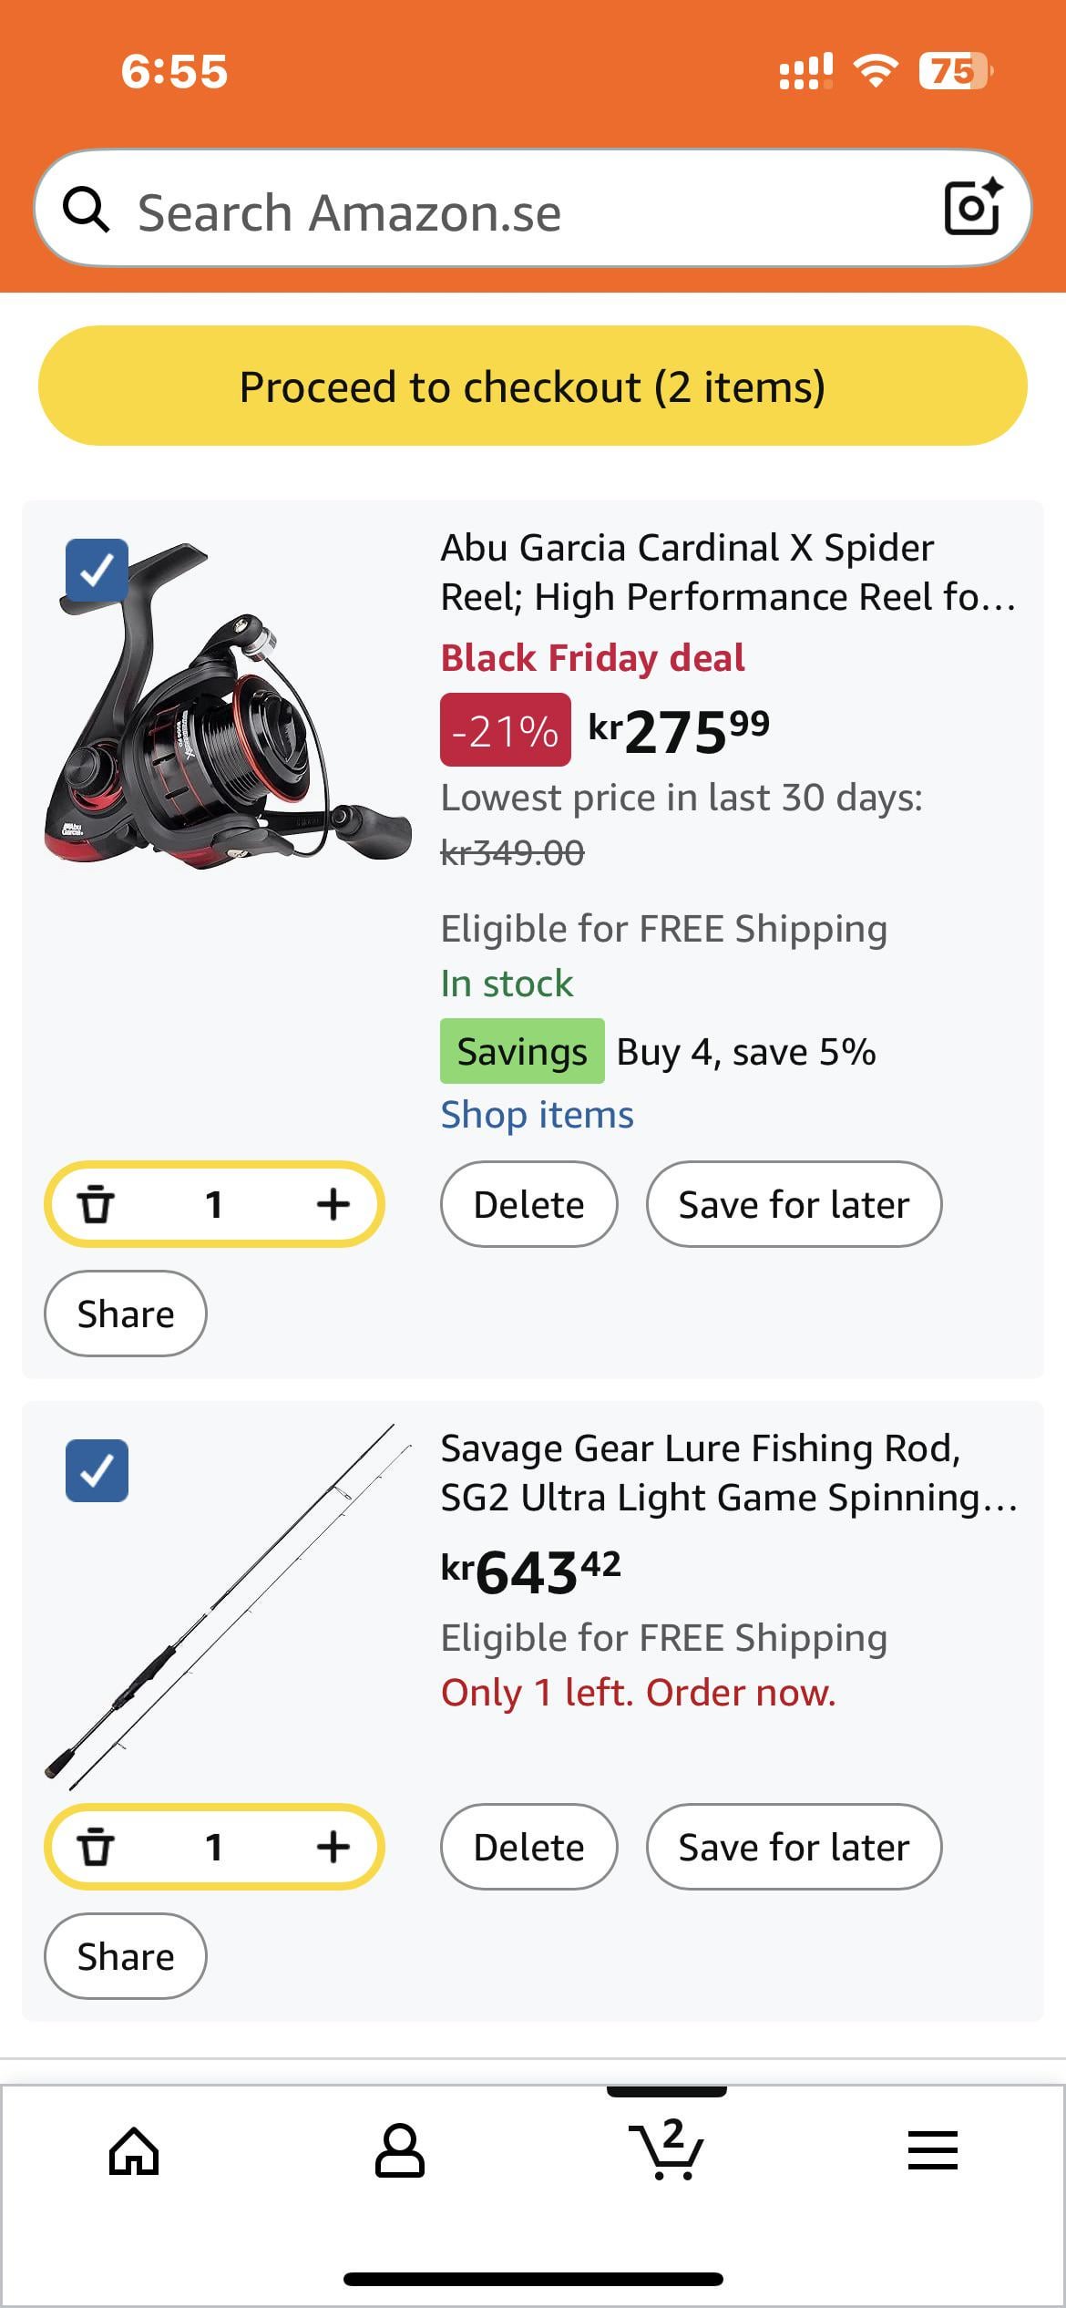This screenshot has height=2308, width=1066.
Task: Open camera lens search icon
Action: click(x=971, y=209)
